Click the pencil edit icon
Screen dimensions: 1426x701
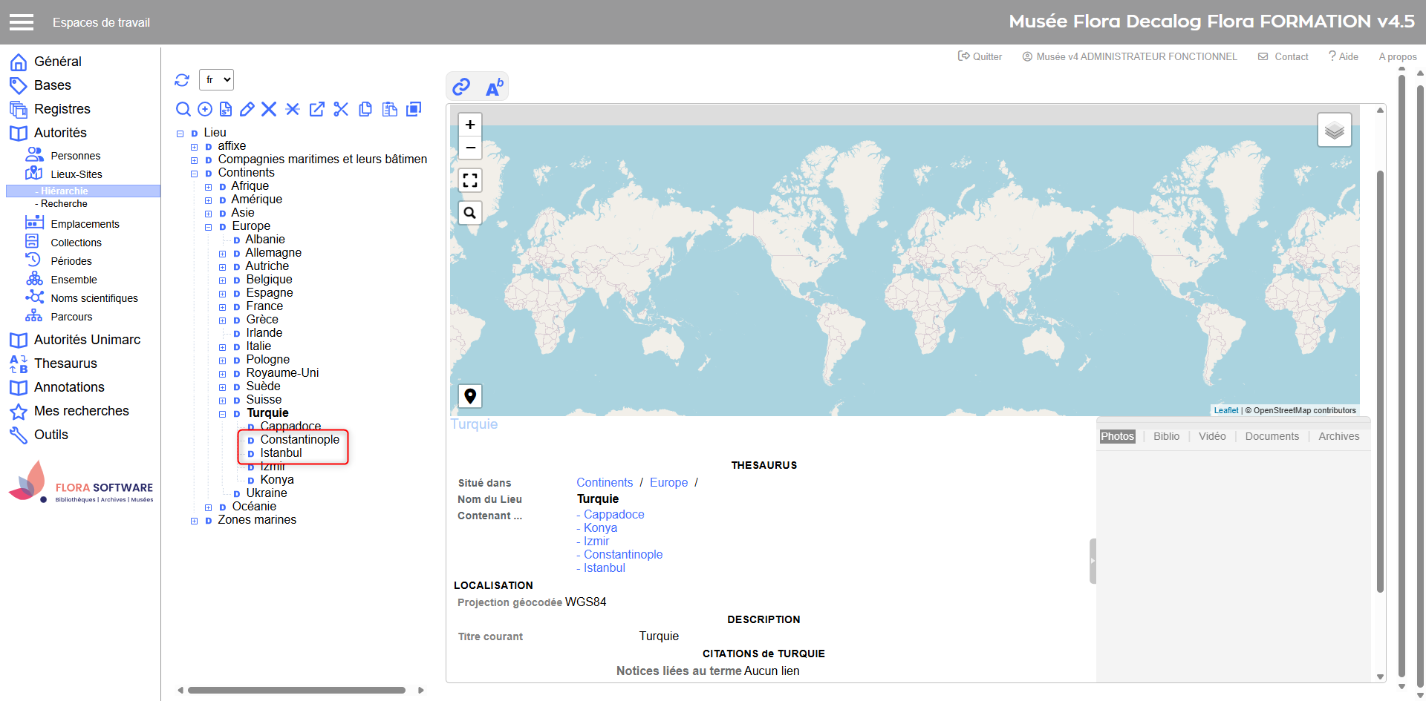[x=247, y=110]
